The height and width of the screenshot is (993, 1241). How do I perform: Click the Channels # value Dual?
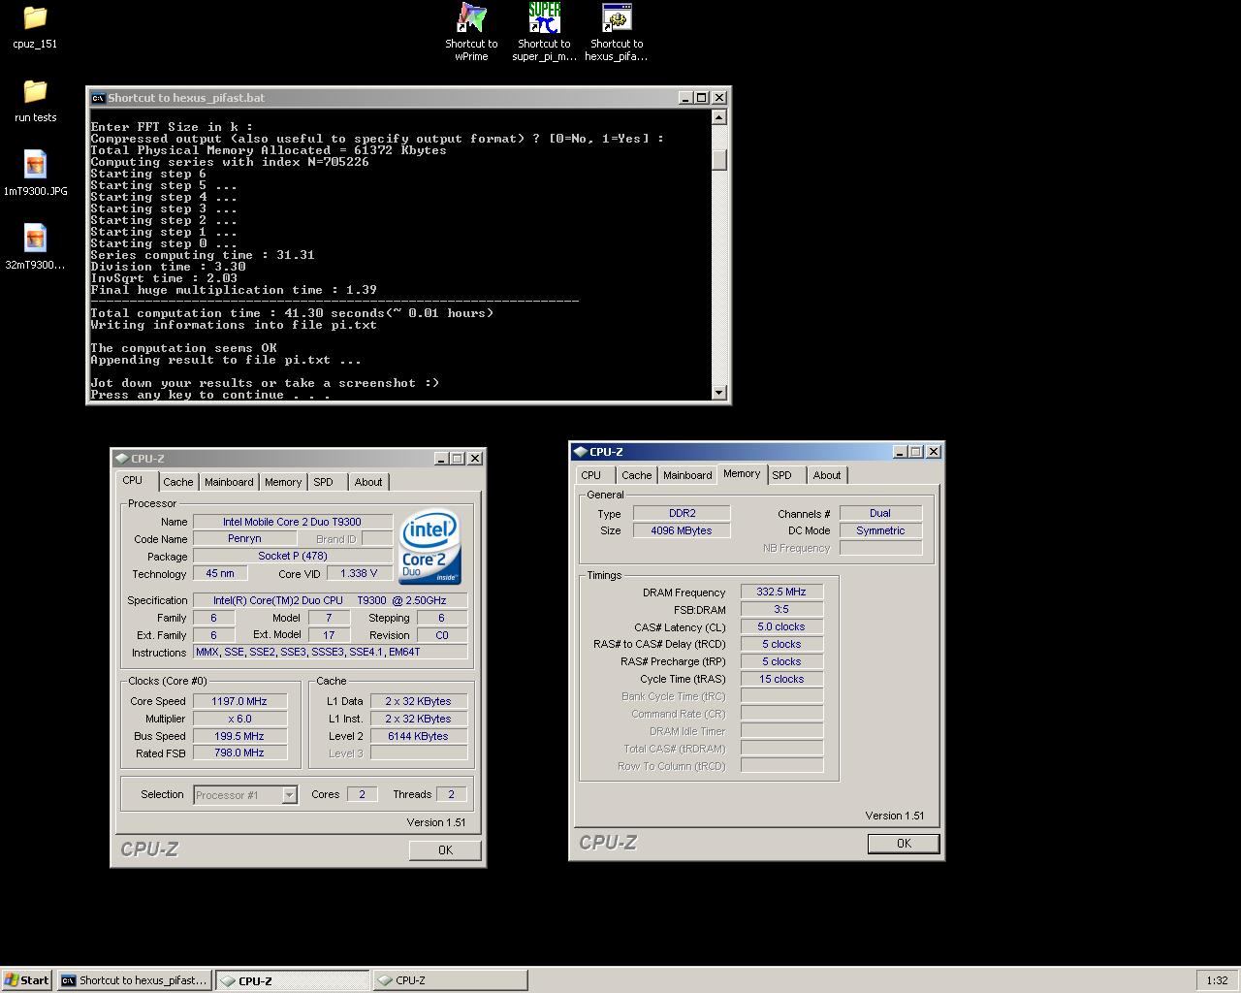(x=880, y=514)
